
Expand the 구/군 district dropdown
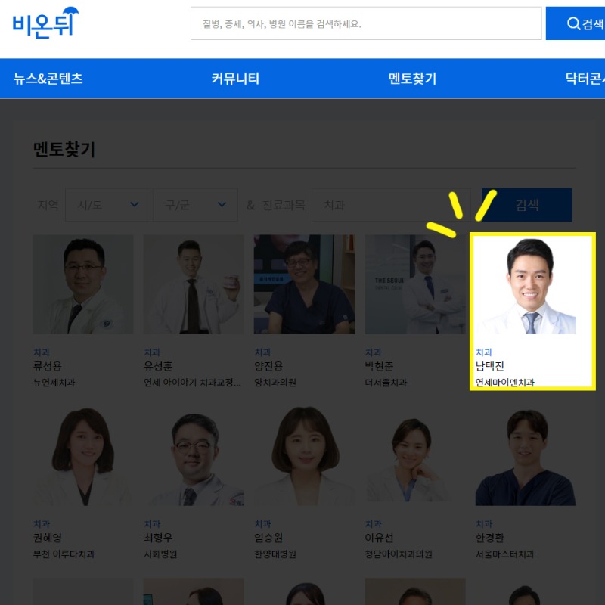point(195,204)
